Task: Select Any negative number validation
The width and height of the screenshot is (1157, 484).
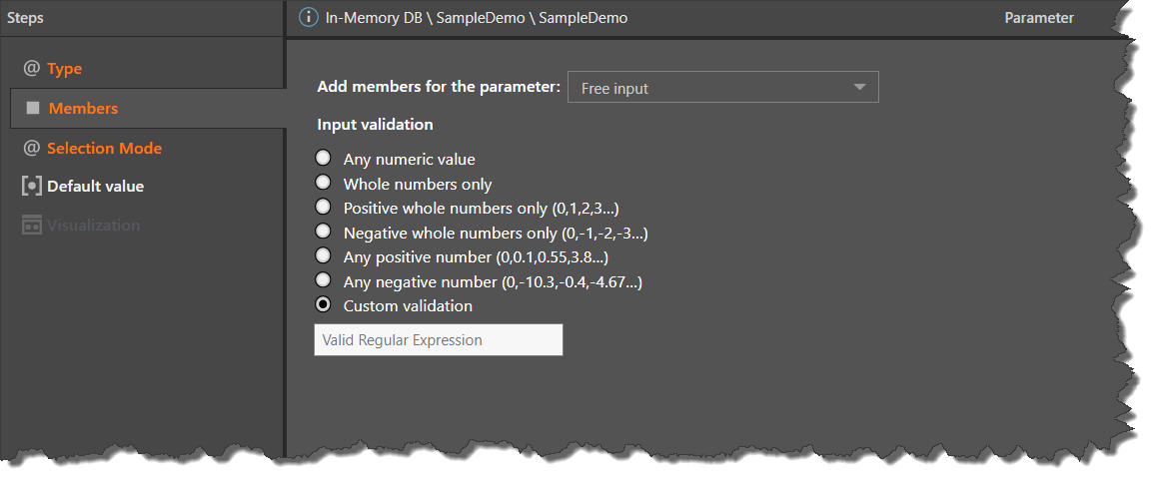Action: [323, 281]
